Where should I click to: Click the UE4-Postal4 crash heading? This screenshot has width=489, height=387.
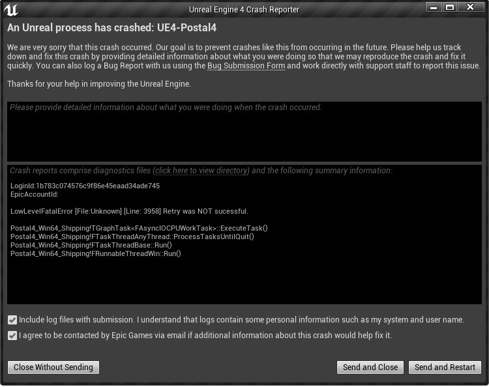tap(111, 29)
